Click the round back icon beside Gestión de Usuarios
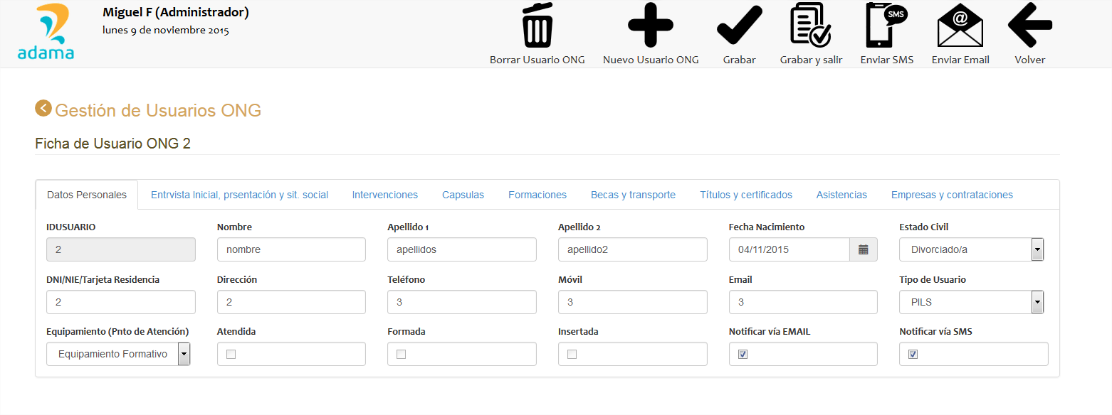1112x415 pixels. [43, 109]
